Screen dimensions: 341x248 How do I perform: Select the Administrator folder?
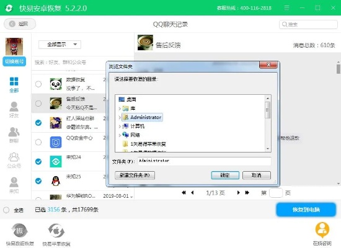[x=142, y=117]
